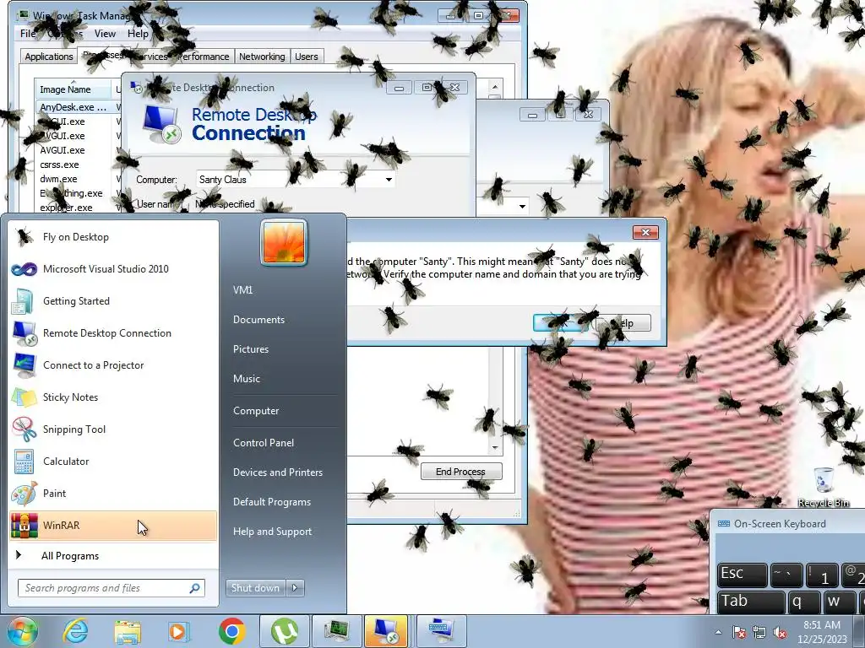
Task: Sort processes by Image Name column
Action: pos(73,89)
